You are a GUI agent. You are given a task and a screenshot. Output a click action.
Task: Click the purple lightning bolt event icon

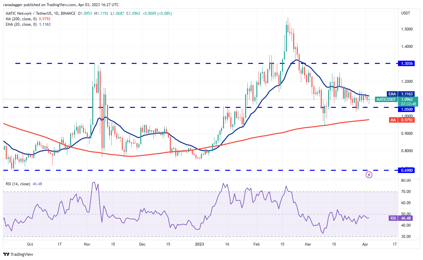(369, 175)
